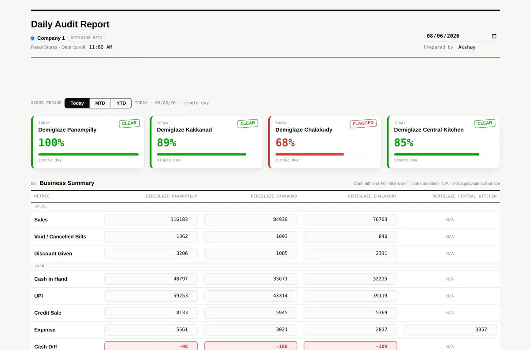The width and height of the screenshot is (531, 350).
Task: Open the Demiglaze Central Kitchen score card
Action: point(443,142)
